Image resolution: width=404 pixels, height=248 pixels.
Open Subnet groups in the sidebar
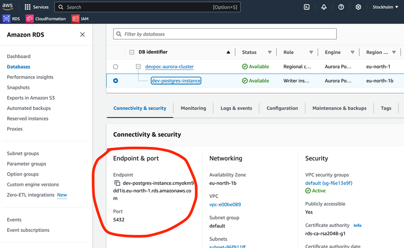(23, 153)
